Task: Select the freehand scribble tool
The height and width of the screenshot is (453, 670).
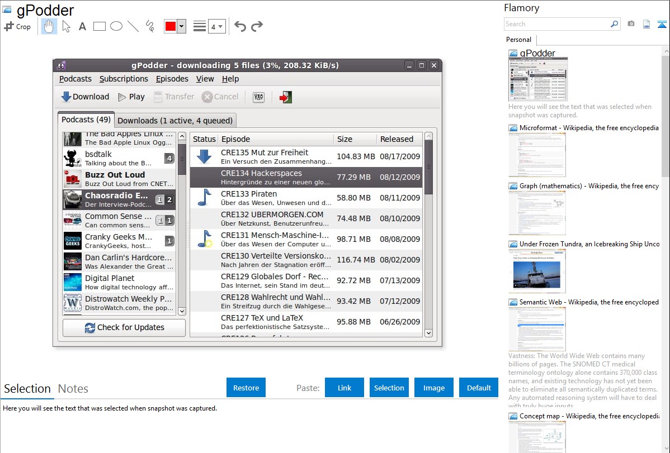Action: (x=150, y=26)
